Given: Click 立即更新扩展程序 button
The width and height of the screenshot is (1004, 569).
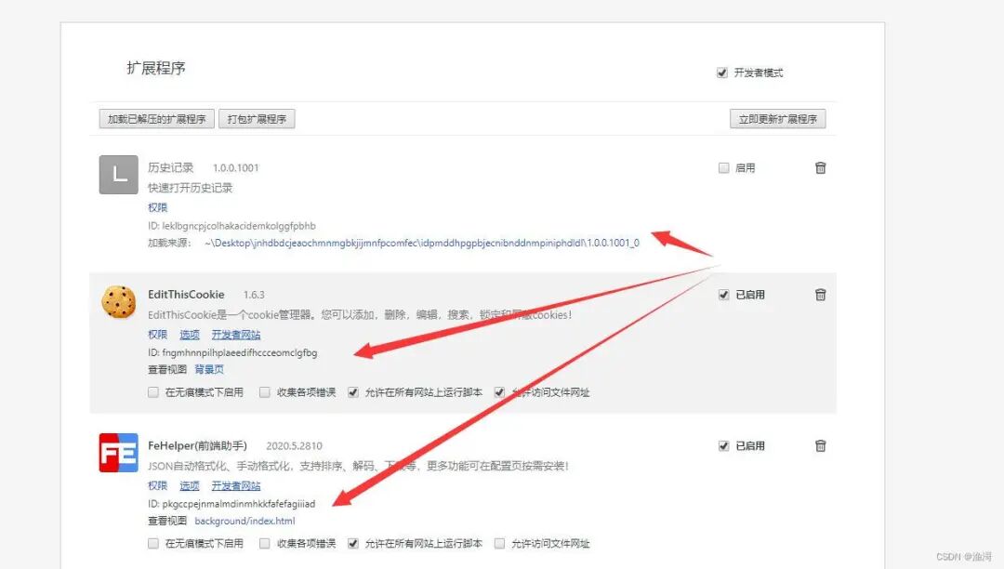Looking at the screenshot, I should (x=778, y=119).
